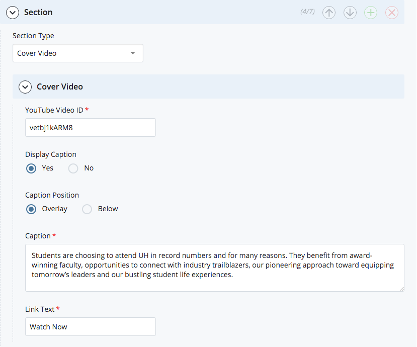The image size is (417, 347).
Task: Collapse the Section panel chevron
Action: tap(13, 13)
